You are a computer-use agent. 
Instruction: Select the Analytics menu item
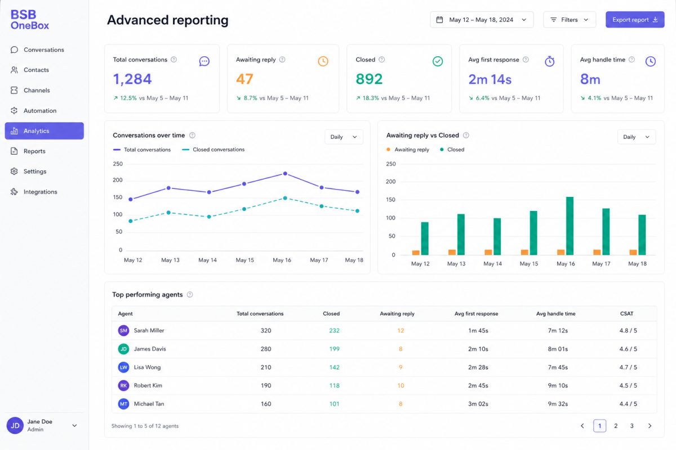pyautogui.click(x=44, y=130)
